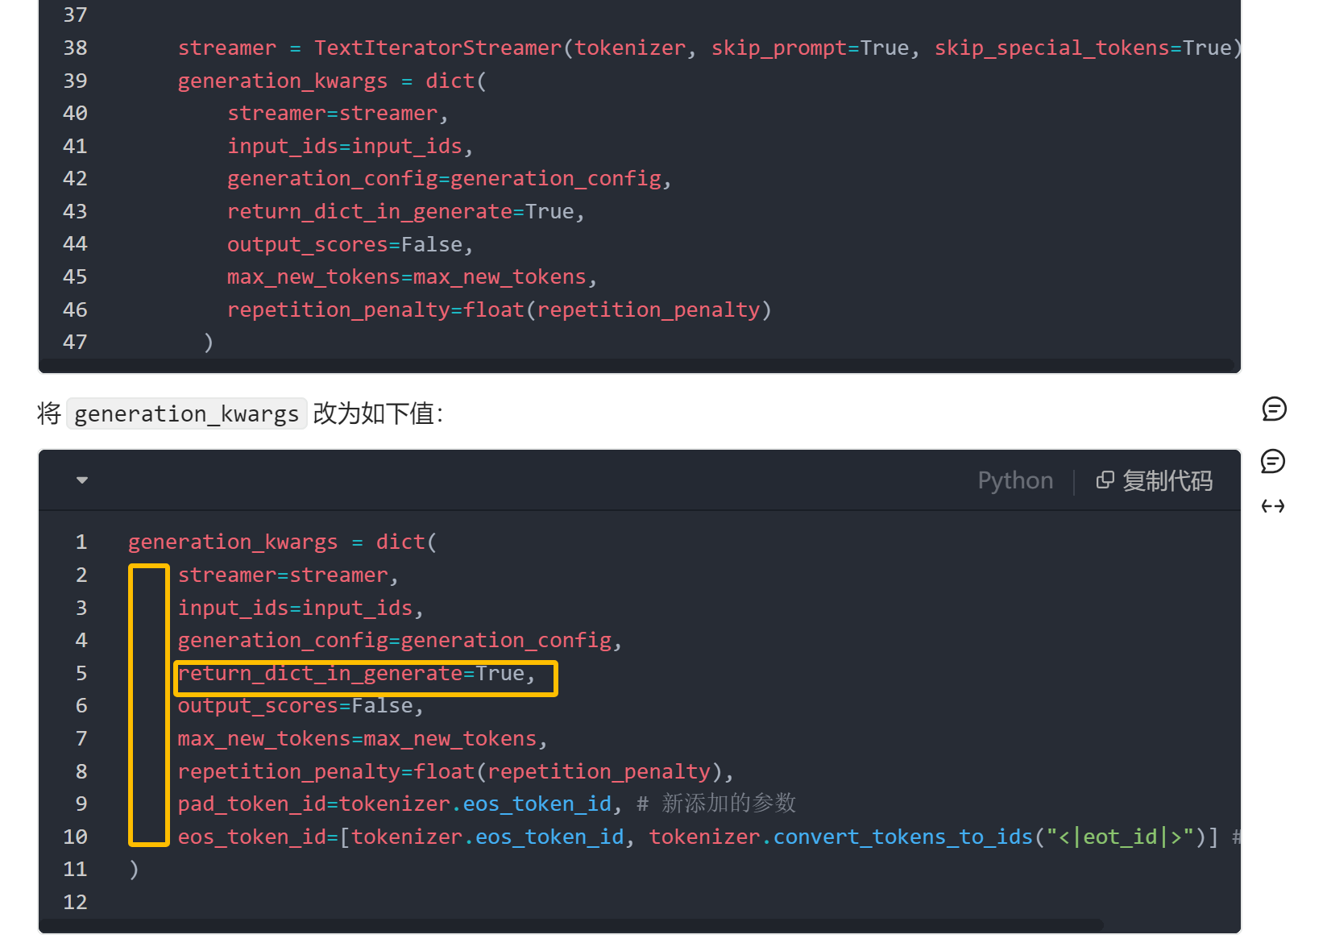This screenshot has width=1327, height=947.
Task: Click the expand-width double arrow icon
Action: 1272,506
